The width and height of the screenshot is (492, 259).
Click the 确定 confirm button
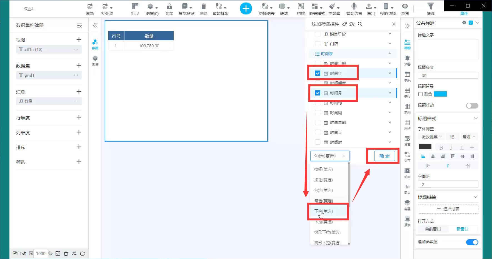(x=384, y=156)
